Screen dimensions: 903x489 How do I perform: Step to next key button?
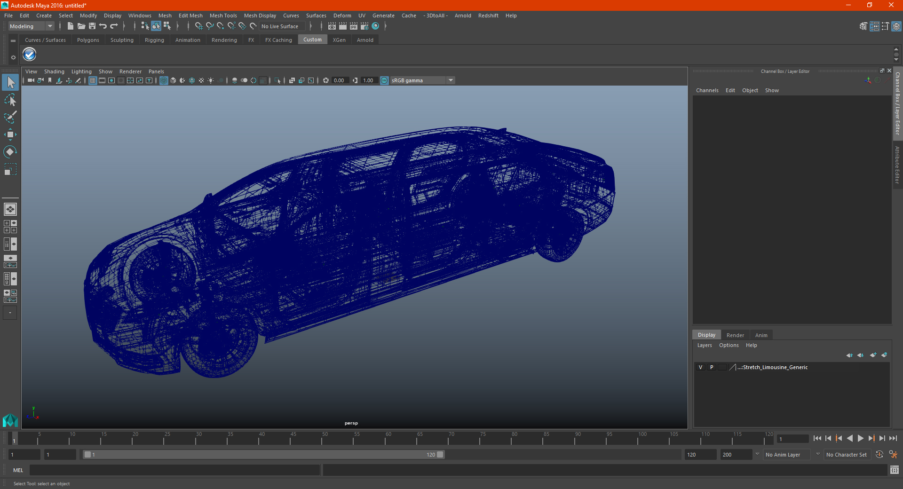click(x=871, y=438)
